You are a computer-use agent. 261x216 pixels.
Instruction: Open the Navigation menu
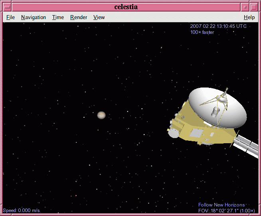34,18
